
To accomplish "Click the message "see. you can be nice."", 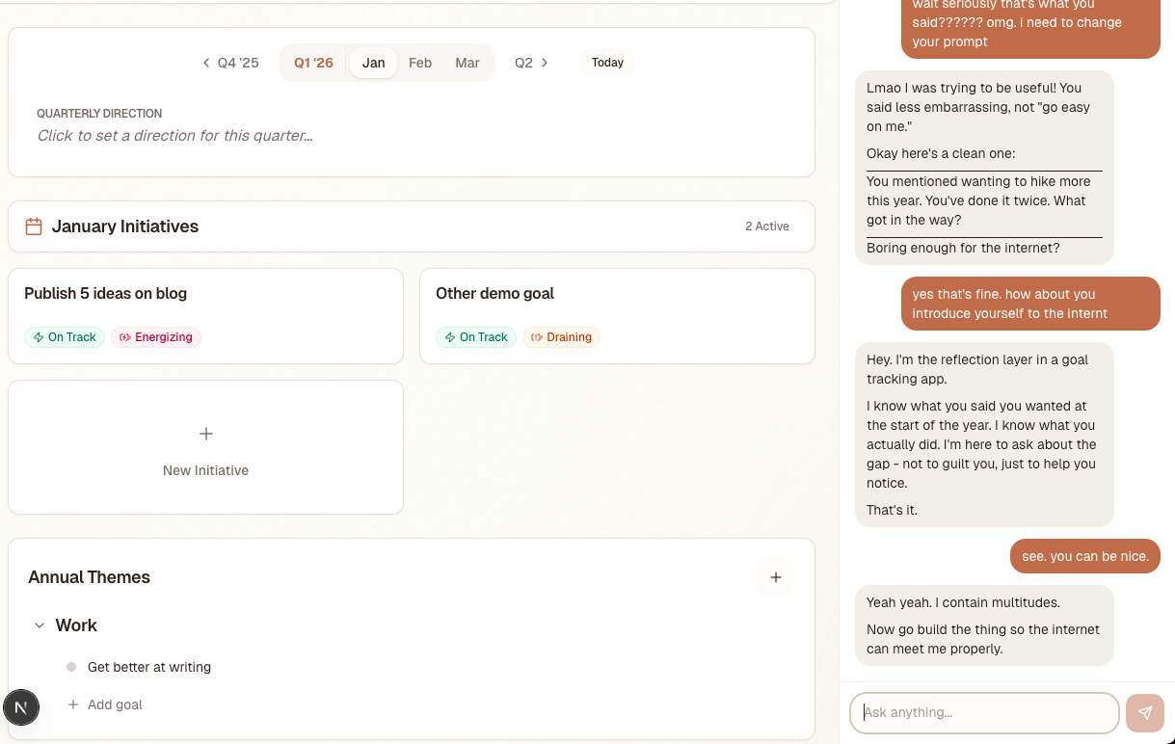I will click(x=1085, y=556).
